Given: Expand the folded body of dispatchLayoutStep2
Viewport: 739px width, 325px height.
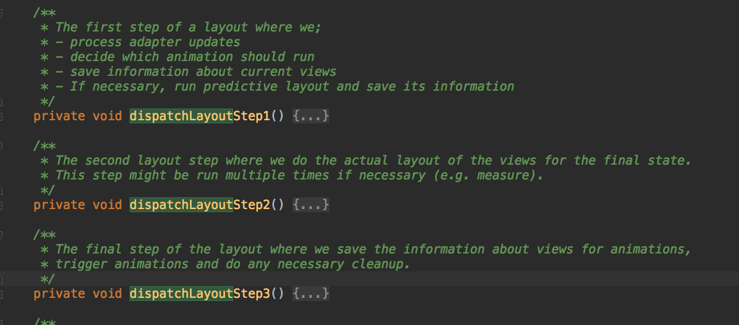Looking at the screenshot, I should [310, 205].
